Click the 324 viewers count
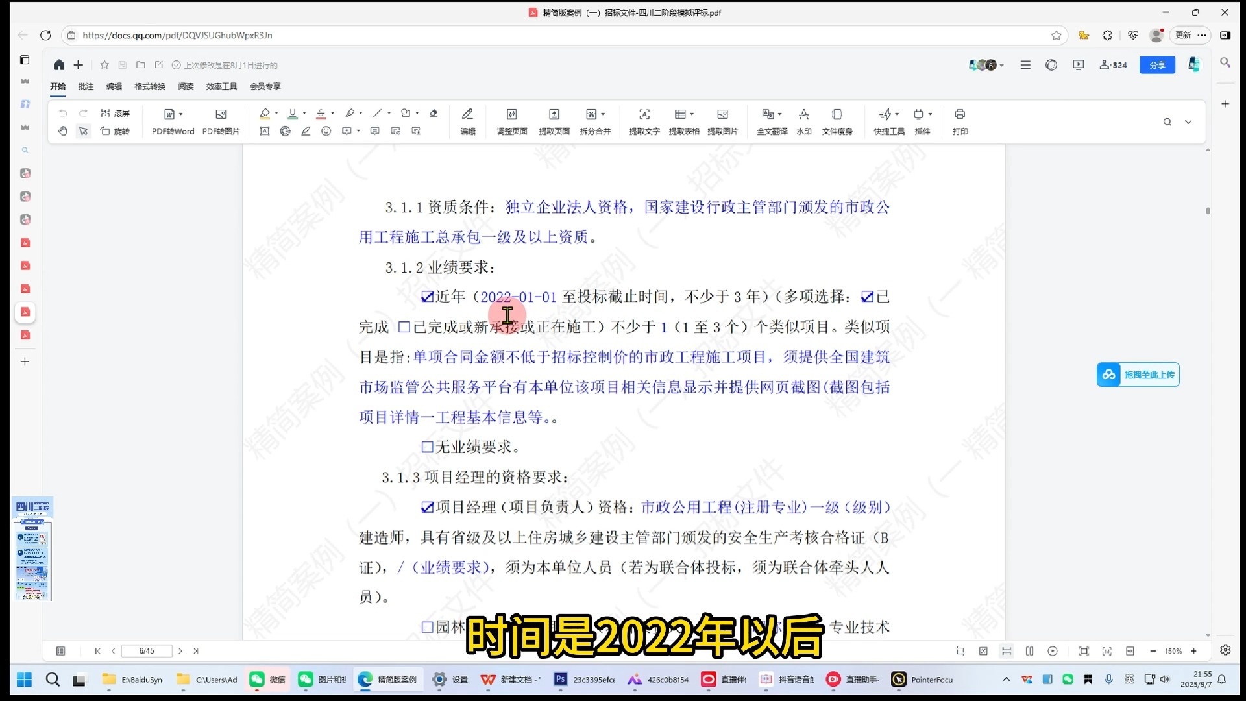The image size is (1246, 701). 1113,65
